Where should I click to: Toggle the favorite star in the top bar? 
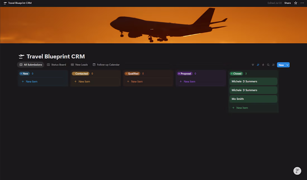[x=296, y=3]
